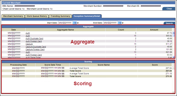The image size is (177, 96).
Task: Click the Clear button
Action: 169,9
